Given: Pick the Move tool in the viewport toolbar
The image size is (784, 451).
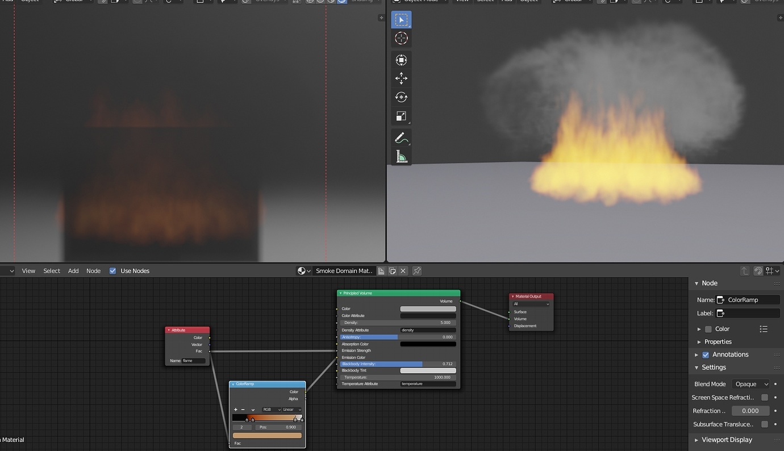Looking at the screenshot, I should coord(402,78).
